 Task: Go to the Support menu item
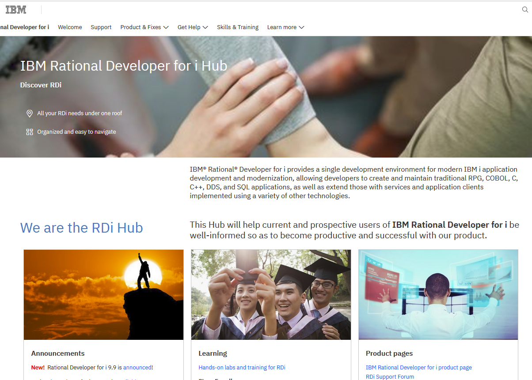[101, 27]
